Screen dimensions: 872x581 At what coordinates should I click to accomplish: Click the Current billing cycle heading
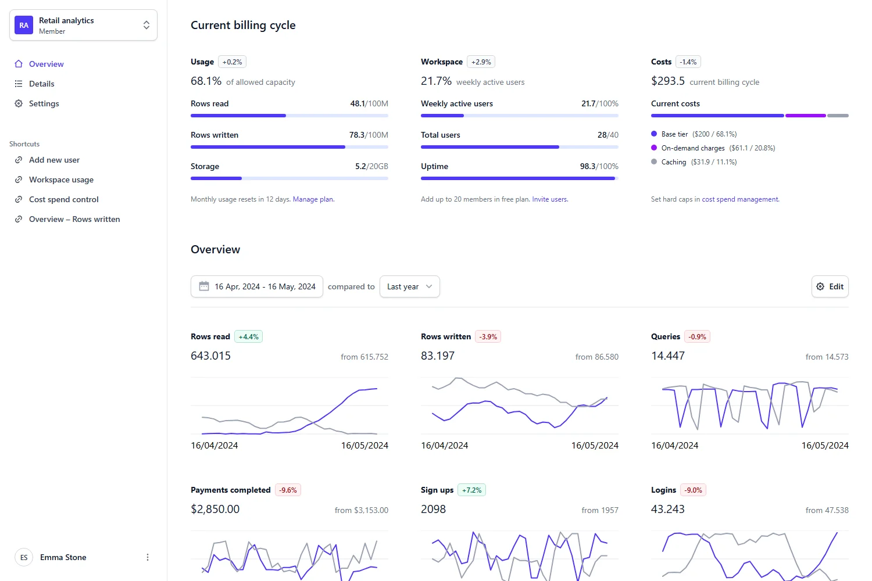pyautogui.click(x=243, y=25)
